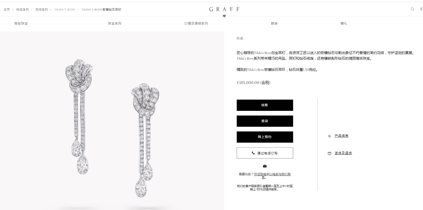Click the box icon beside 送货及退货
423x210 pixels.
point(329,153)
